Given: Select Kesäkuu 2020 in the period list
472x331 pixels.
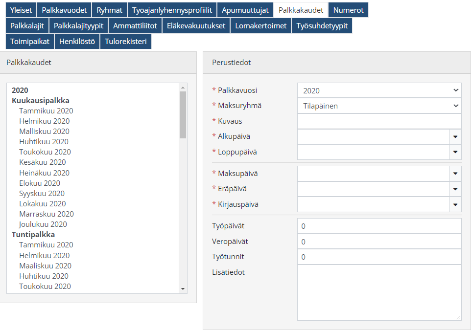Looking at the screenshot, I should pyautogui.click(x=43, y=162).
